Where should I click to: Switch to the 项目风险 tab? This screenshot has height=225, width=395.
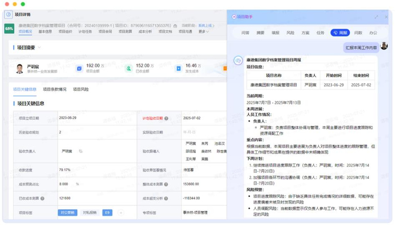(81, 89)
